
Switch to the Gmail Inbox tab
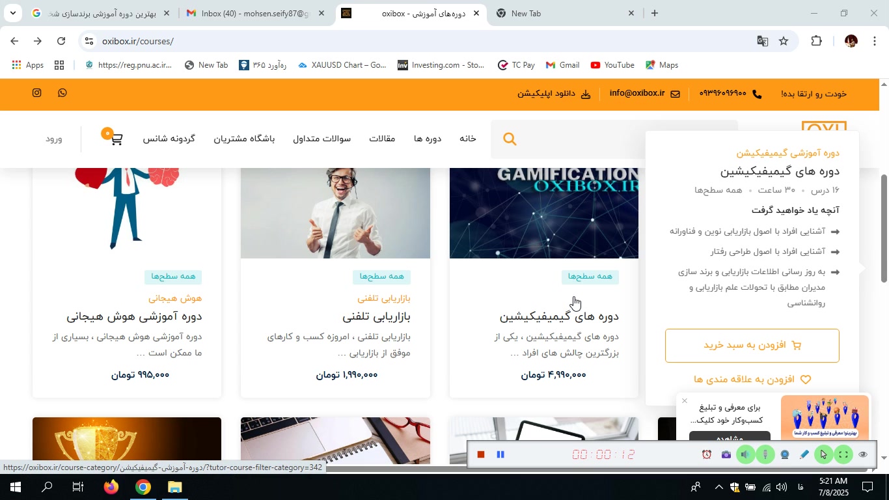[x=256, y=13]
